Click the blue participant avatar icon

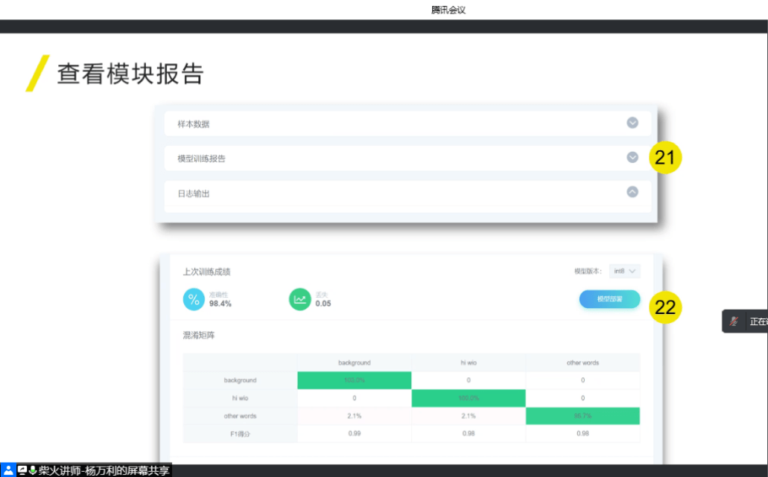coord(7,470)
